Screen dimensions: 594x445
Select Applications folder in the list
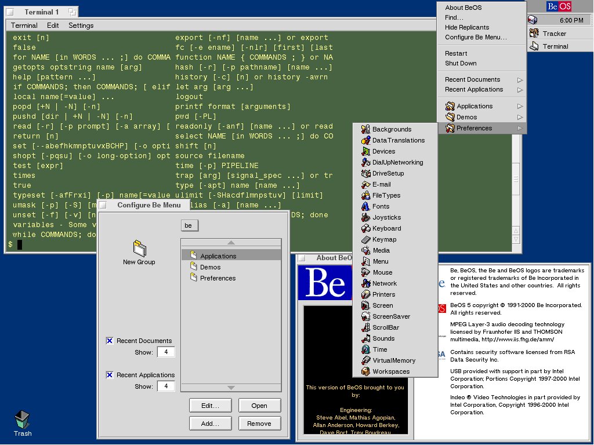(x=231, y=256)
